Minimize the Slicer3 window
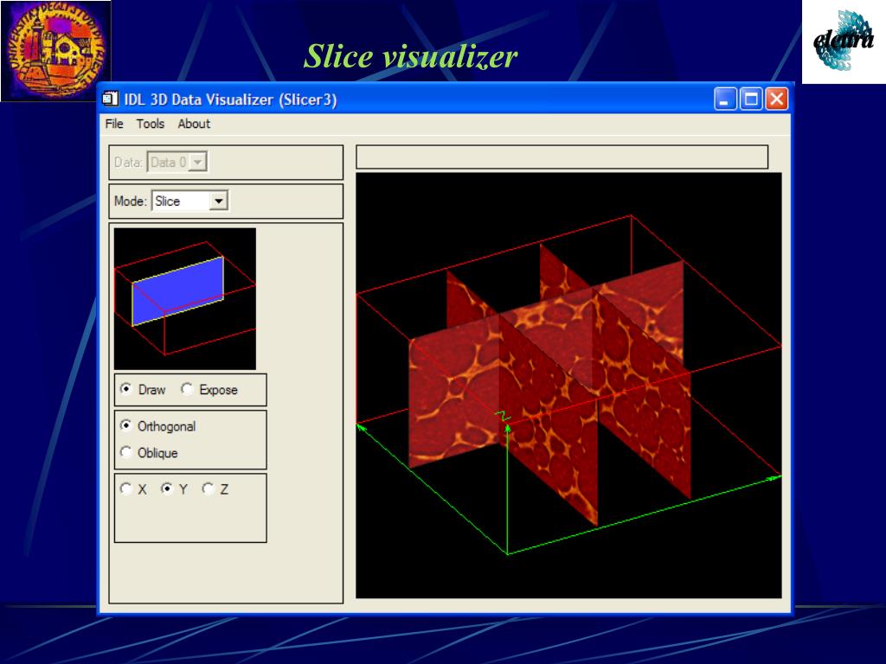The width and height of the screenshot is (886, 664). pos(724,99)
